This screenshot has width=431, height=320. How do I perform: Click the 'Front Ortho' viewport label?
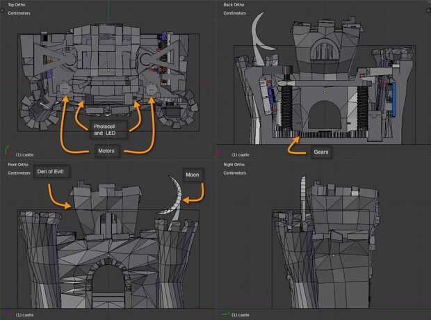pos(18,165)
